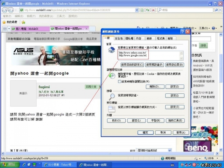
Task: Click Use default (F) button
Action: (154, 65)
